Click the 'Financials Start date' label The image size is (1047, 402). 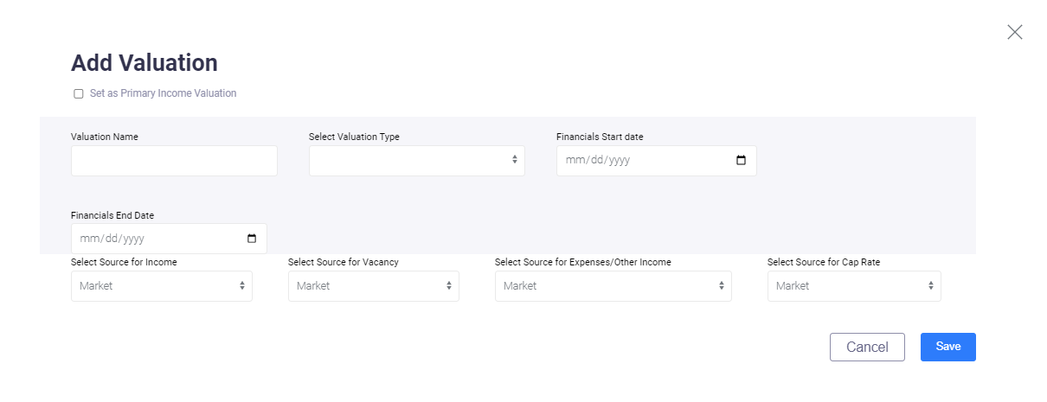[x=600, y=137]
